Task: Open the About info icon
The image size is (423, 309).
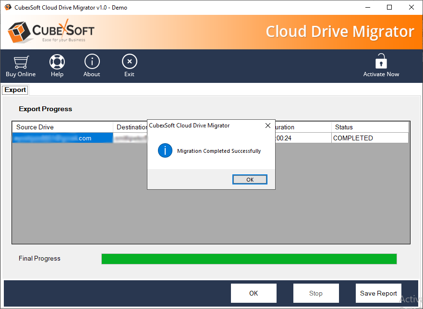Action: (x=92, y=62)
